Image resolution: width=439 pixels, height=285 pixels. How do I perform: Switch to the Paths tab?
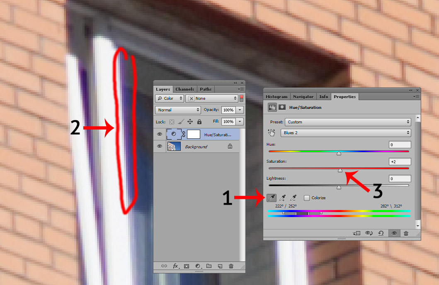206,89
